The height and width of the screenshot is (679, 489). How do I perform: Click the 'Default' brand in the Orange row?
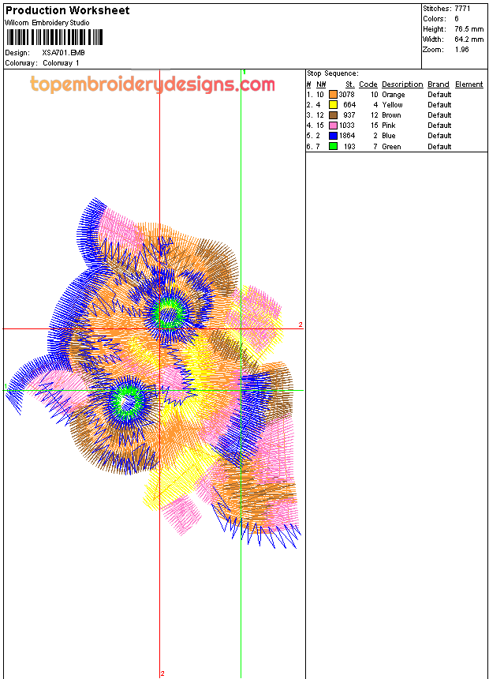click(439, 95)
